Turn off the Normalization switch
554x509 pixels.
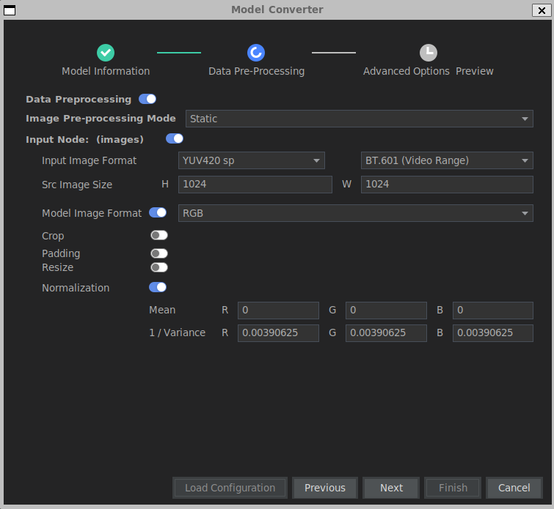[x=158, y=287]
